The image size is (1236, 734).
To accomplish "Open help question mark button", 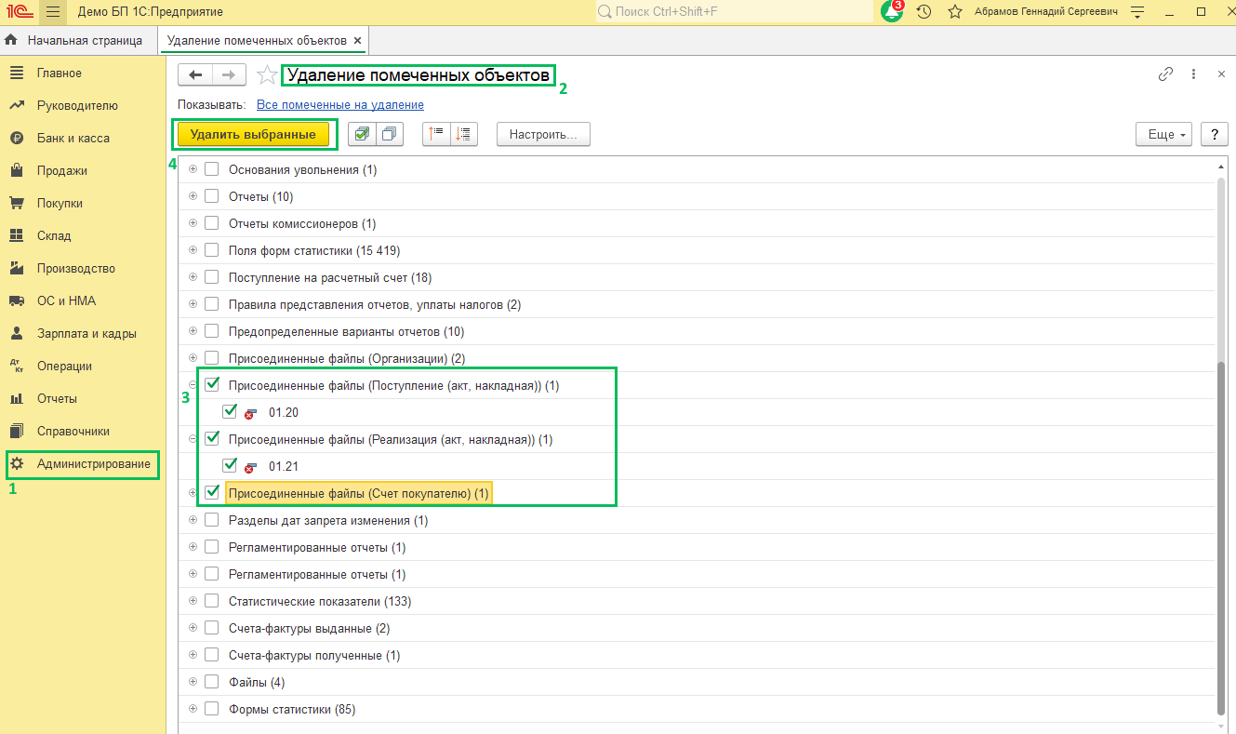I will click(x=1214, y=134).
